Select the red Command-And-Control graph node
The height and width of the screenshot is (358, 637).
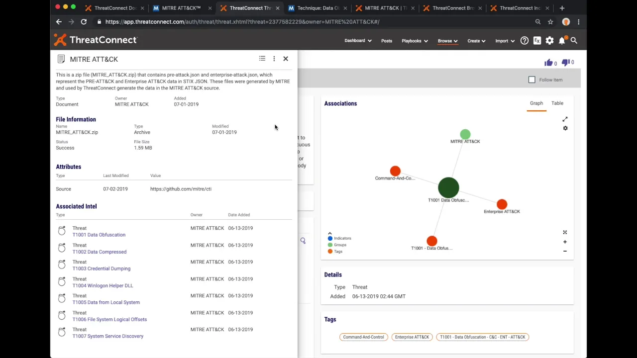tap(395, 171)
